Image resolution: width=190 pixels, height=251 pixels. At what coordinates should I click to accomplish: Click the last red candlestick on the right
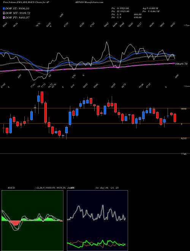coord(175,118)
